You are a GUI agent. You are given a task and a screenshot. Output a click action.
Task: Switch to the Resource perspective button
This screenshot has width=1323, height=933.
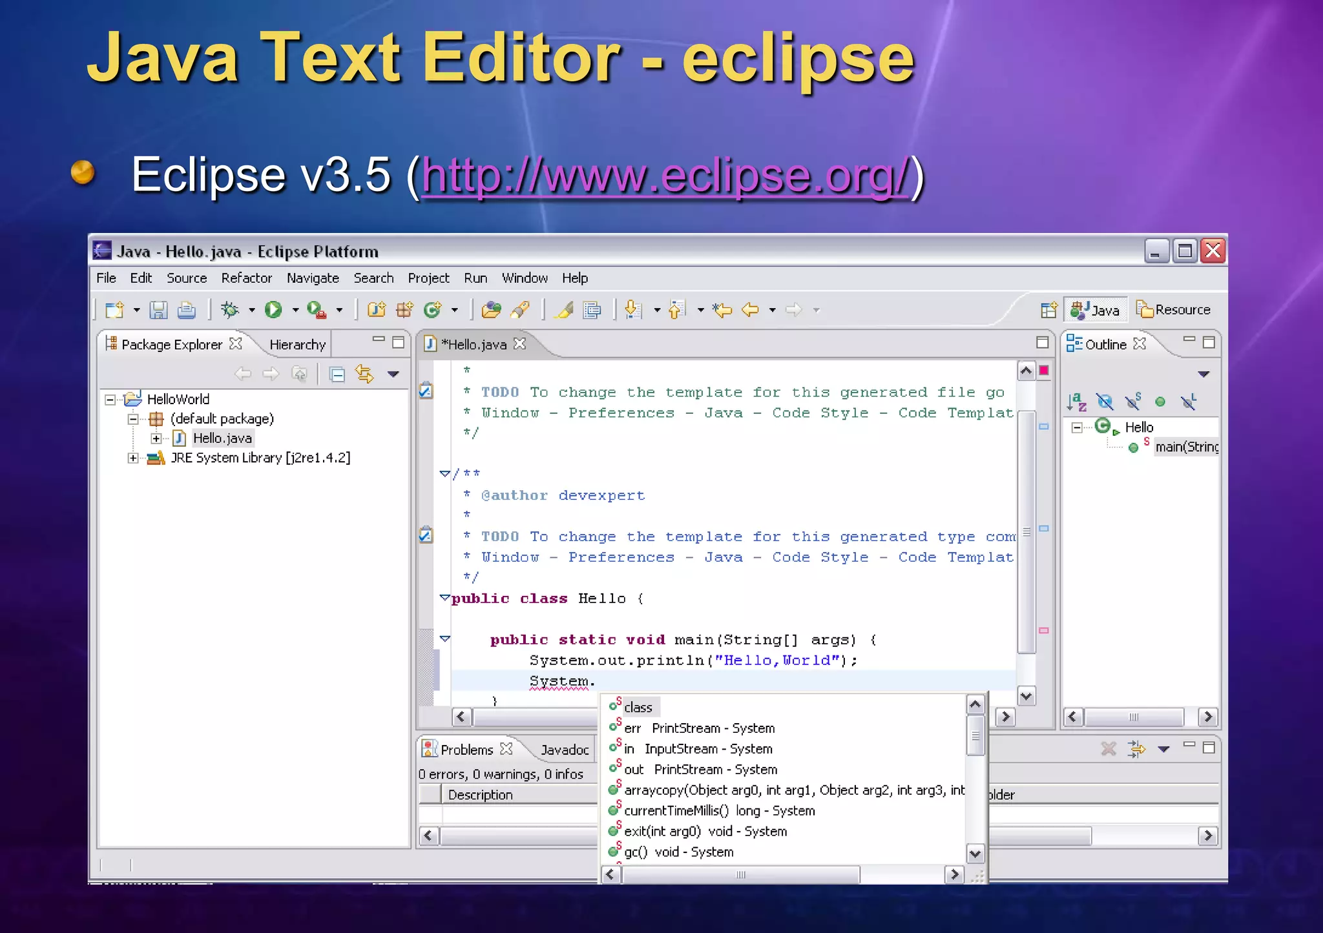tap(1173, 310)
